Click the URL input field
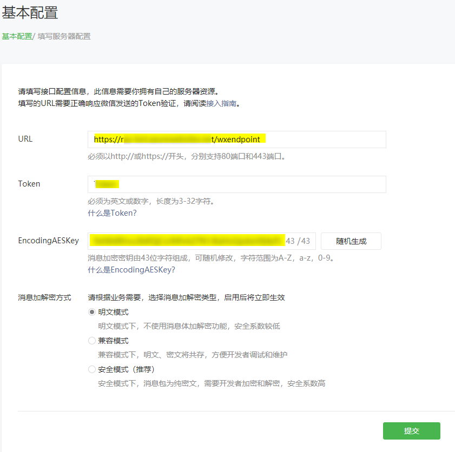Screen dimensions: 455x452 point(236,139)
